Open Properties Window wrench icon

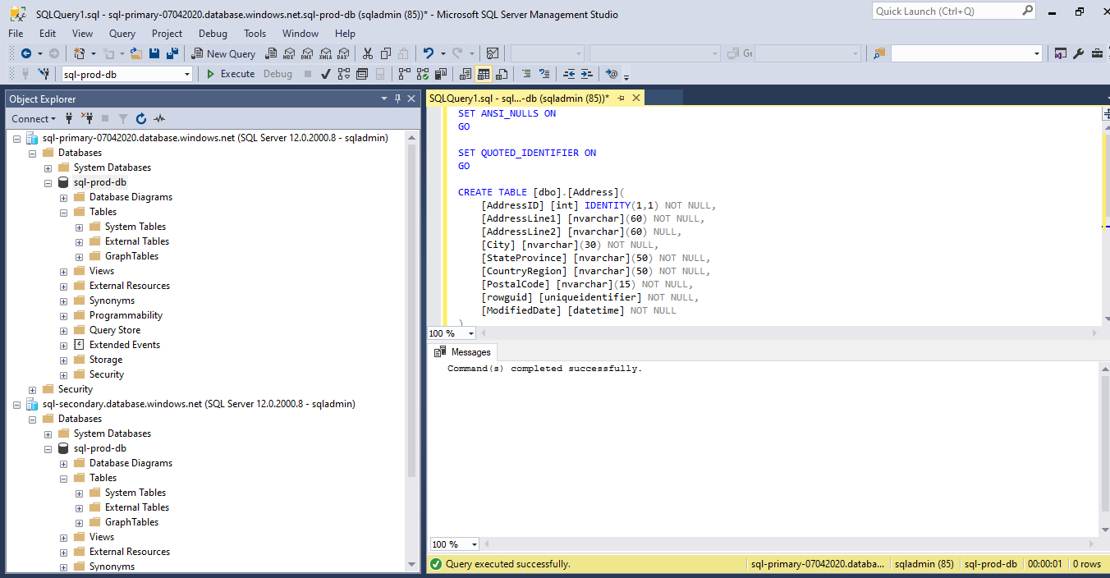click(1078, 53)
